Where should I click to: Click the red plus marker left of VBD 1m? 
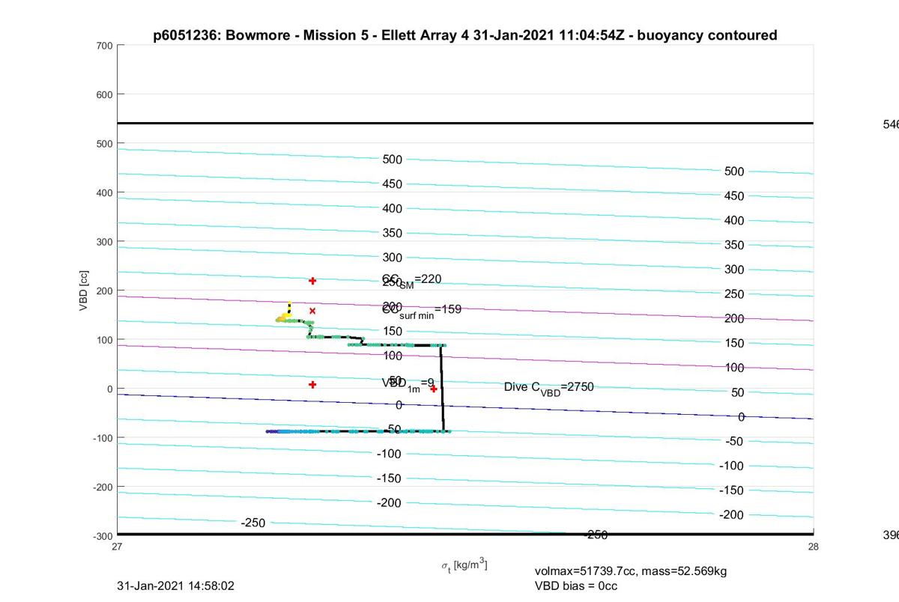pos(312,385)
